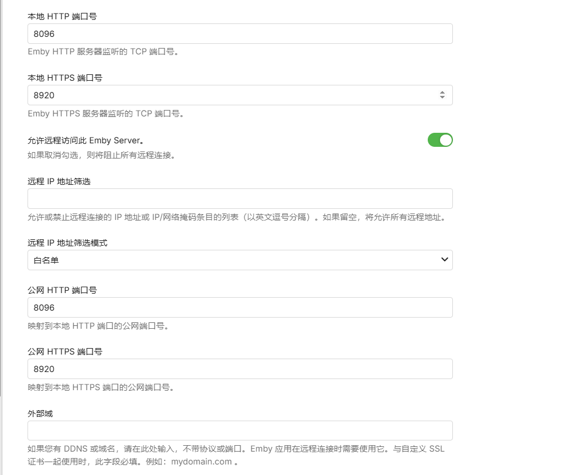Change the filter mode from 白名单

coord(240,260)
